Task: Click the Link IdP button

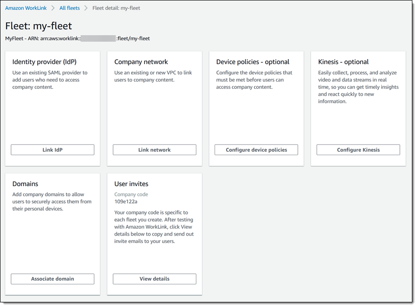Action: (x=52, y=150)
